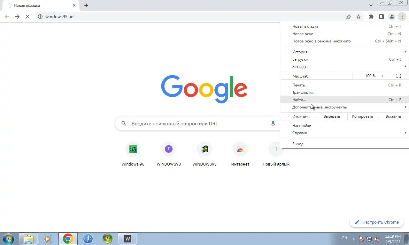Click the EN language indicator
Viewport: 409px width, 245px height.
[344, 238]
